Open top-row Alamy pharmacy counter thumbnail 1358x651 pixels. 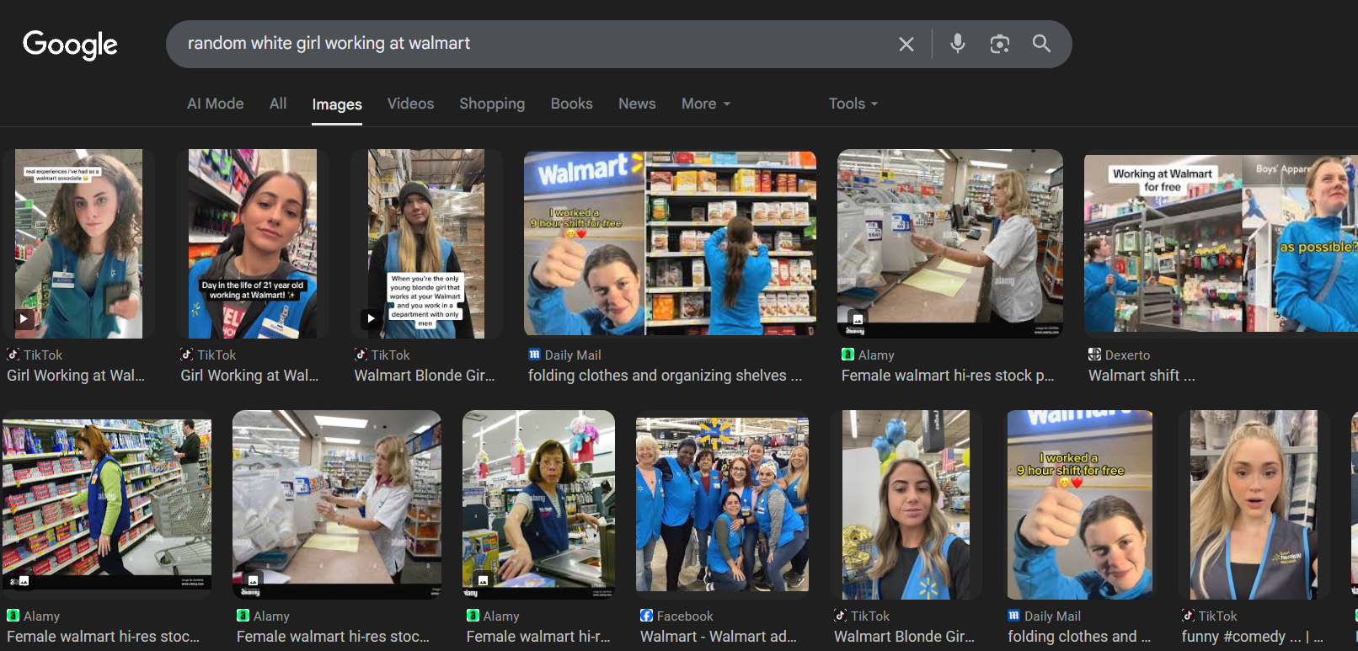tap(950, 244)
